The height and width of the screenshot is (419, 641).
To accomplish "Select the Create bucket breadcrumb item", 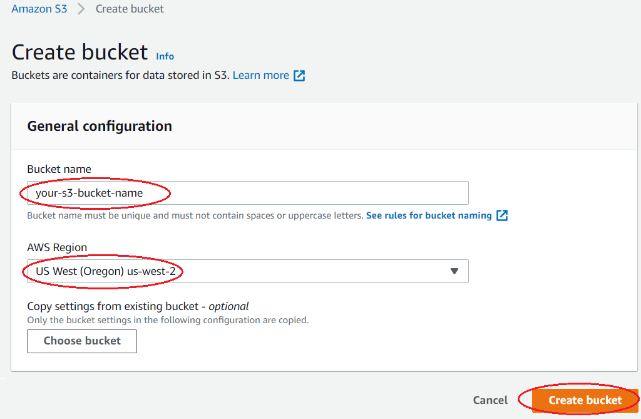I will click(130, 9).
